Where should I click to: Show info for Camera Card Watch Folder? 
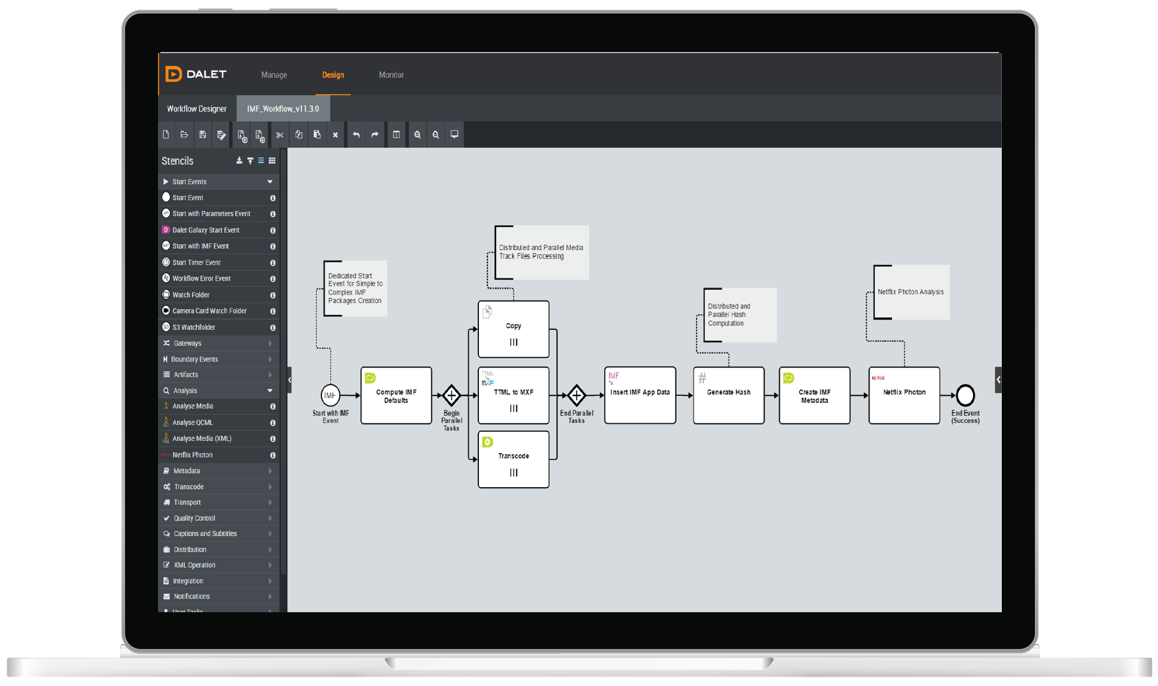point(273,311)
